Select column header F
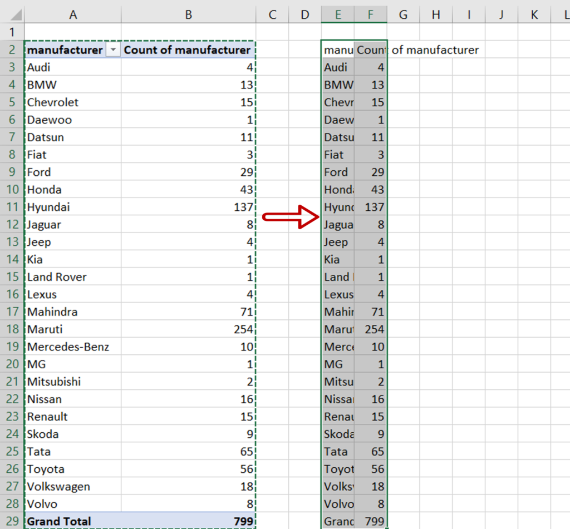Screen dimensions: 570x529 point(371,14)
